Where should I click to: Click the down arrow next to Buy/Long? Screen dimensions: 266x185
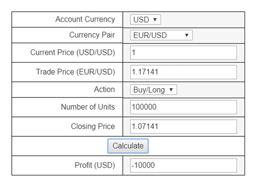[x=171, y=90]
